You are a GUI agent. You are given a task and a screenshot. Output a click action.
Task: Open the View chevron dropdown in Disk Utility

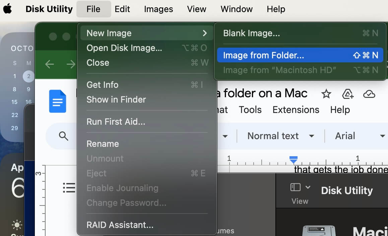(308, 187)
